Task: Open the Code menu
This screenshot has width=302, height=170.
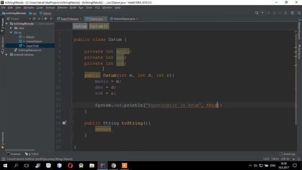Action: pos(40,8)
